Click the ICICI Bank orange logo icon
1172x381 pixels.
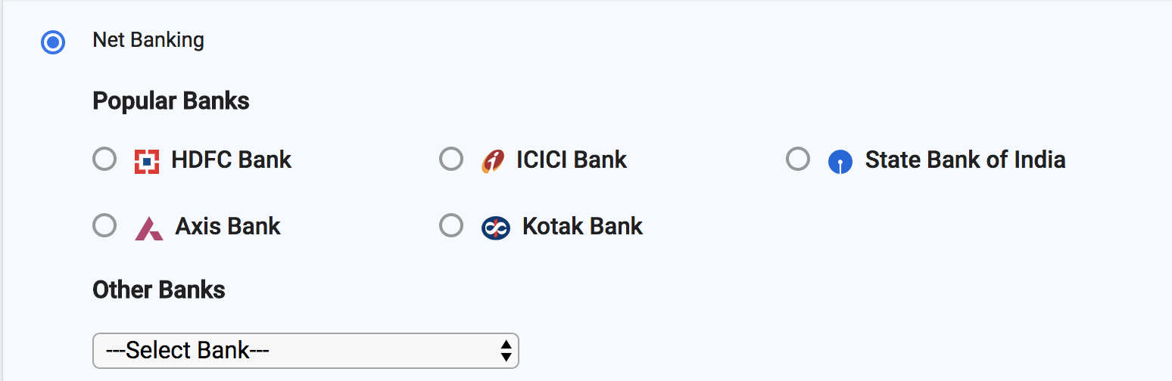[x=493, y=161]
